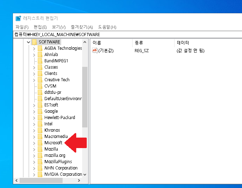Image resolution: width=242 pixels, height=188 pixels.
Task: Expand the Intel key
Action: [x=34, y=124]
